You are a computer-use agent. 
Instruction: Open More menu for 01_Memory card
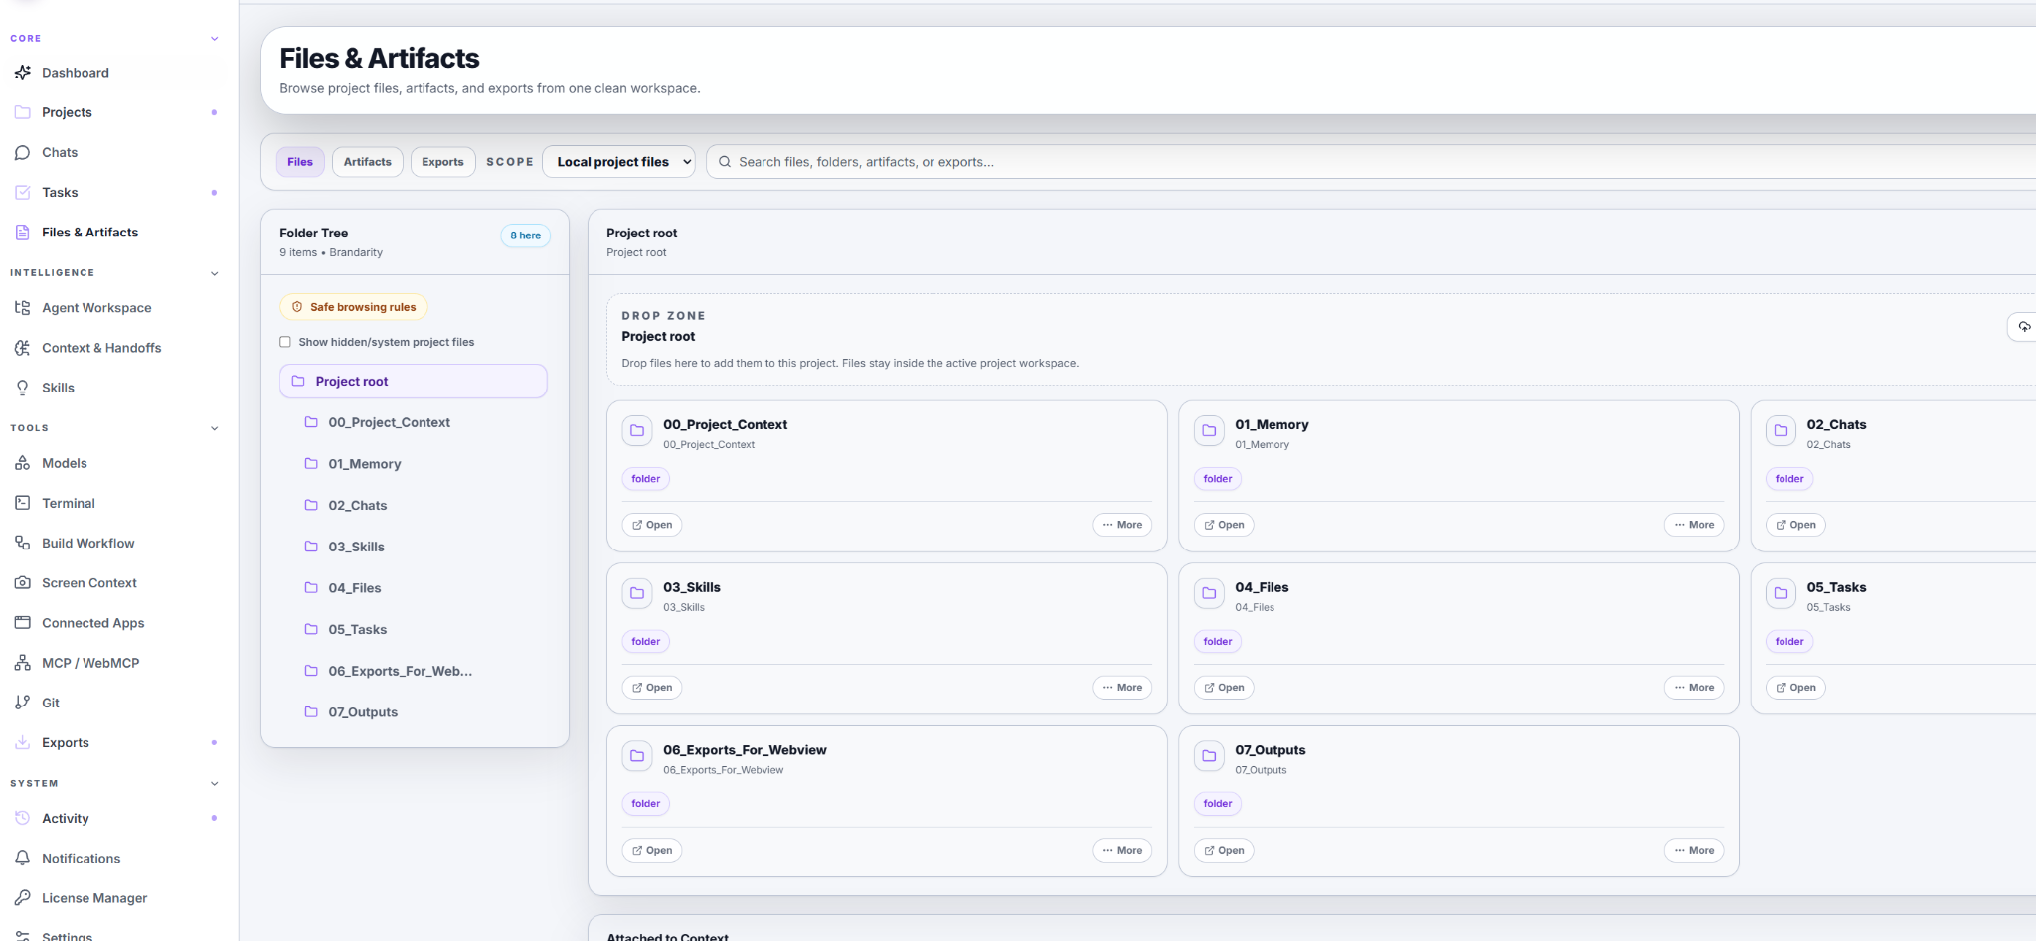1694,525
